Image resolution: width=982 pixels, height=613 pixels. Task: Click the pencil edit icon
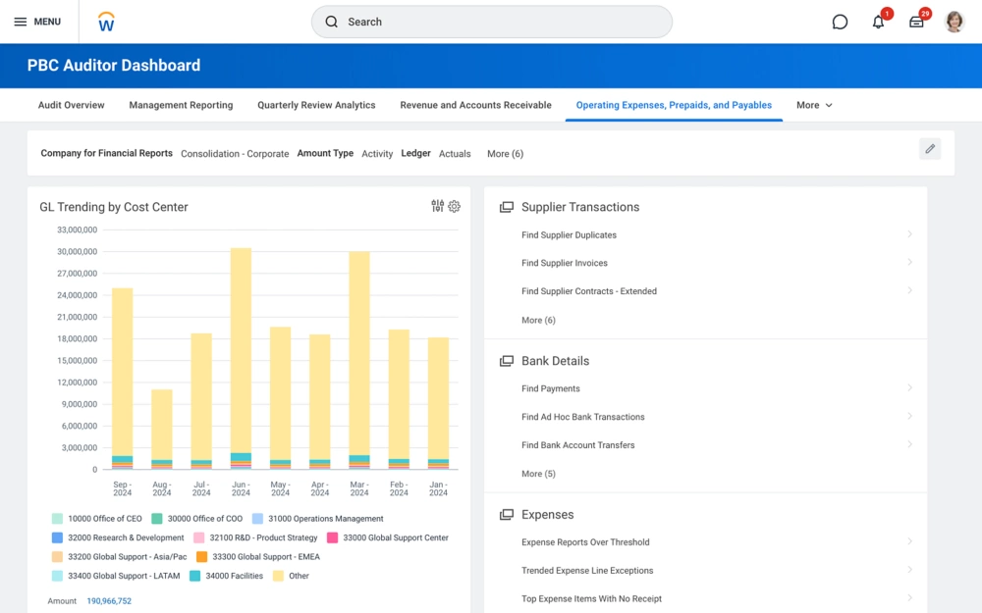(x=930, y=149)
